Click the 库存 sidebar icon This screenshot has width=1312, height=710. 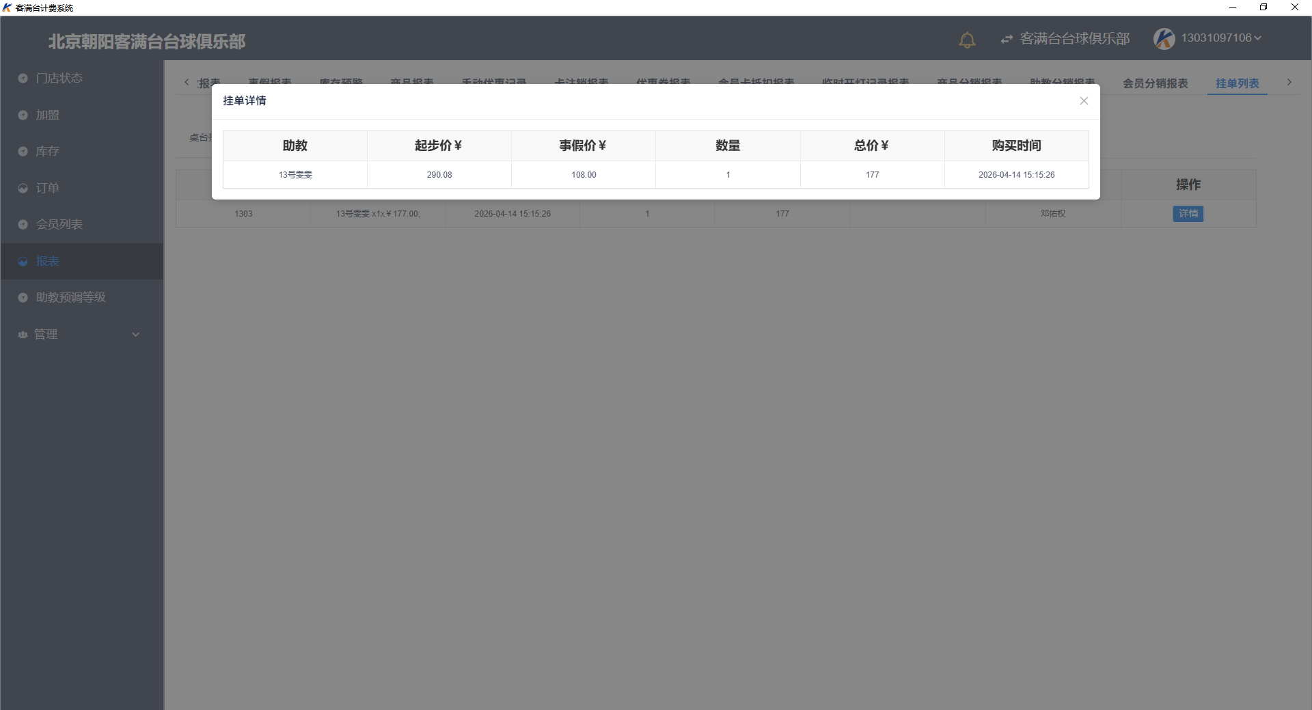click(23, 152)
